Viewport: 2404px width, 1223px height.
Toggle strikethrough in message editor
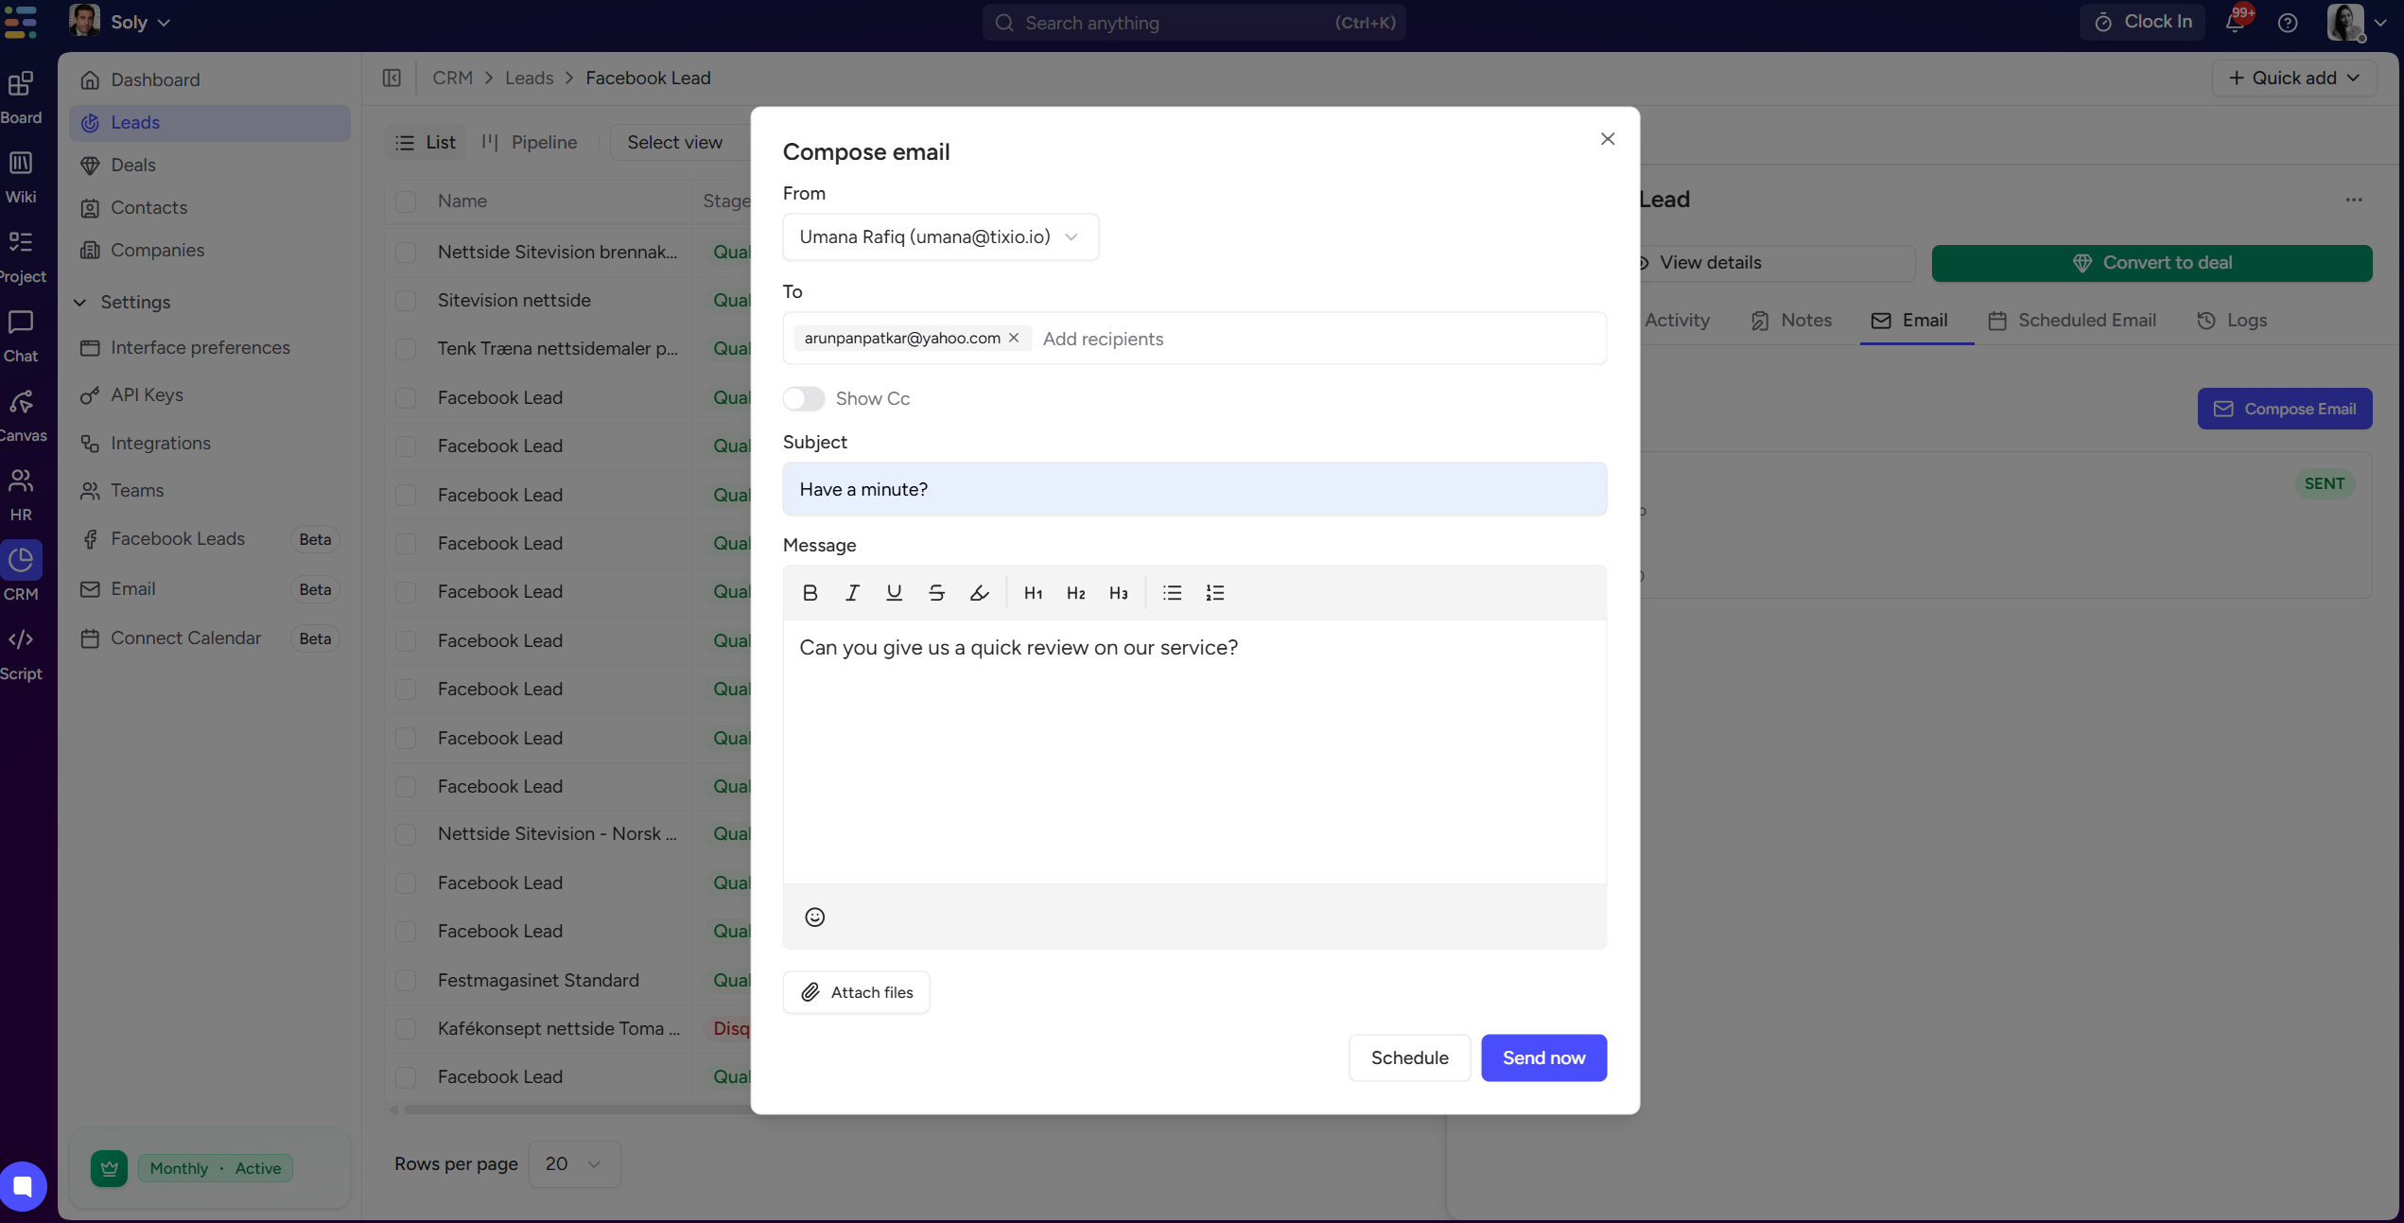(936, 593)
